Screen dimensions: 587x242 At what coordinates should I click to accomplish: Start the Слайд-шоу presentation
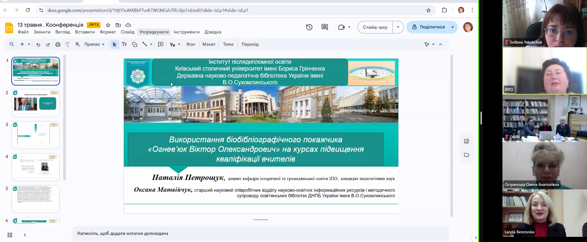pyautogui.click(x=375, y=27)
